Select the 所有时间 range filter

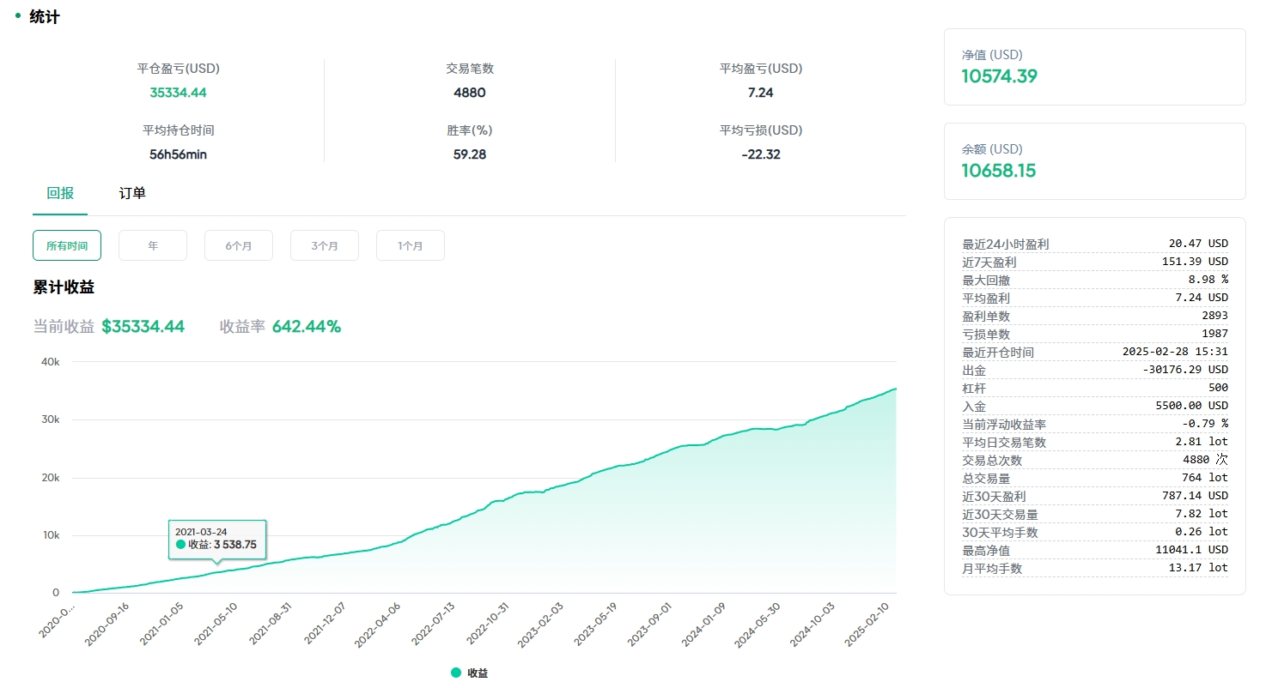click(x=67, y=245)
